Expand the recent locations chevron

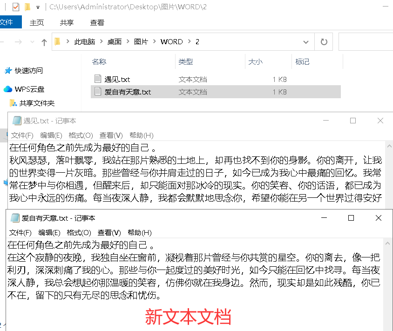pyautogui.click(x=32, y=42)
